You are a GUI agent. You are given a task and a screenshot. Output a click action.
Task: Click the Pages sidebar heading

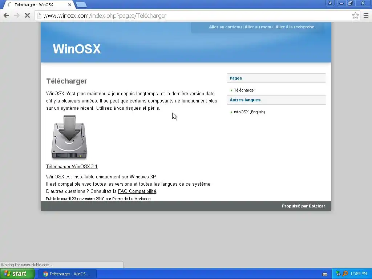[236, 78]
